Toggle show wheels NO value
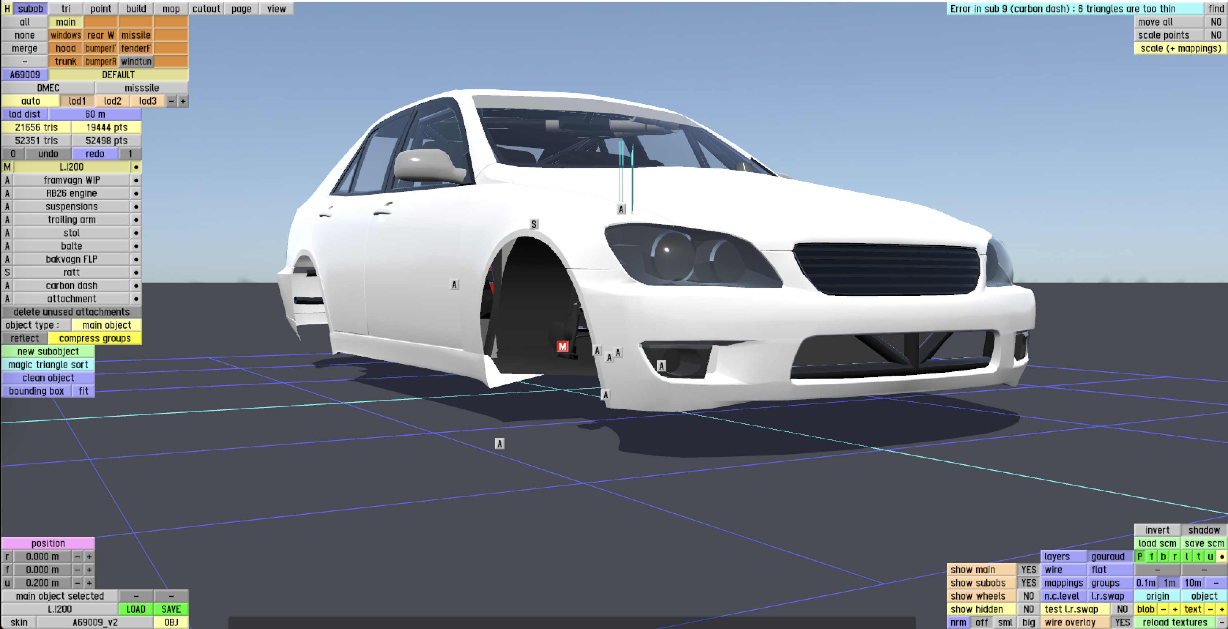1228x629 pixels. pos(1028,596)
